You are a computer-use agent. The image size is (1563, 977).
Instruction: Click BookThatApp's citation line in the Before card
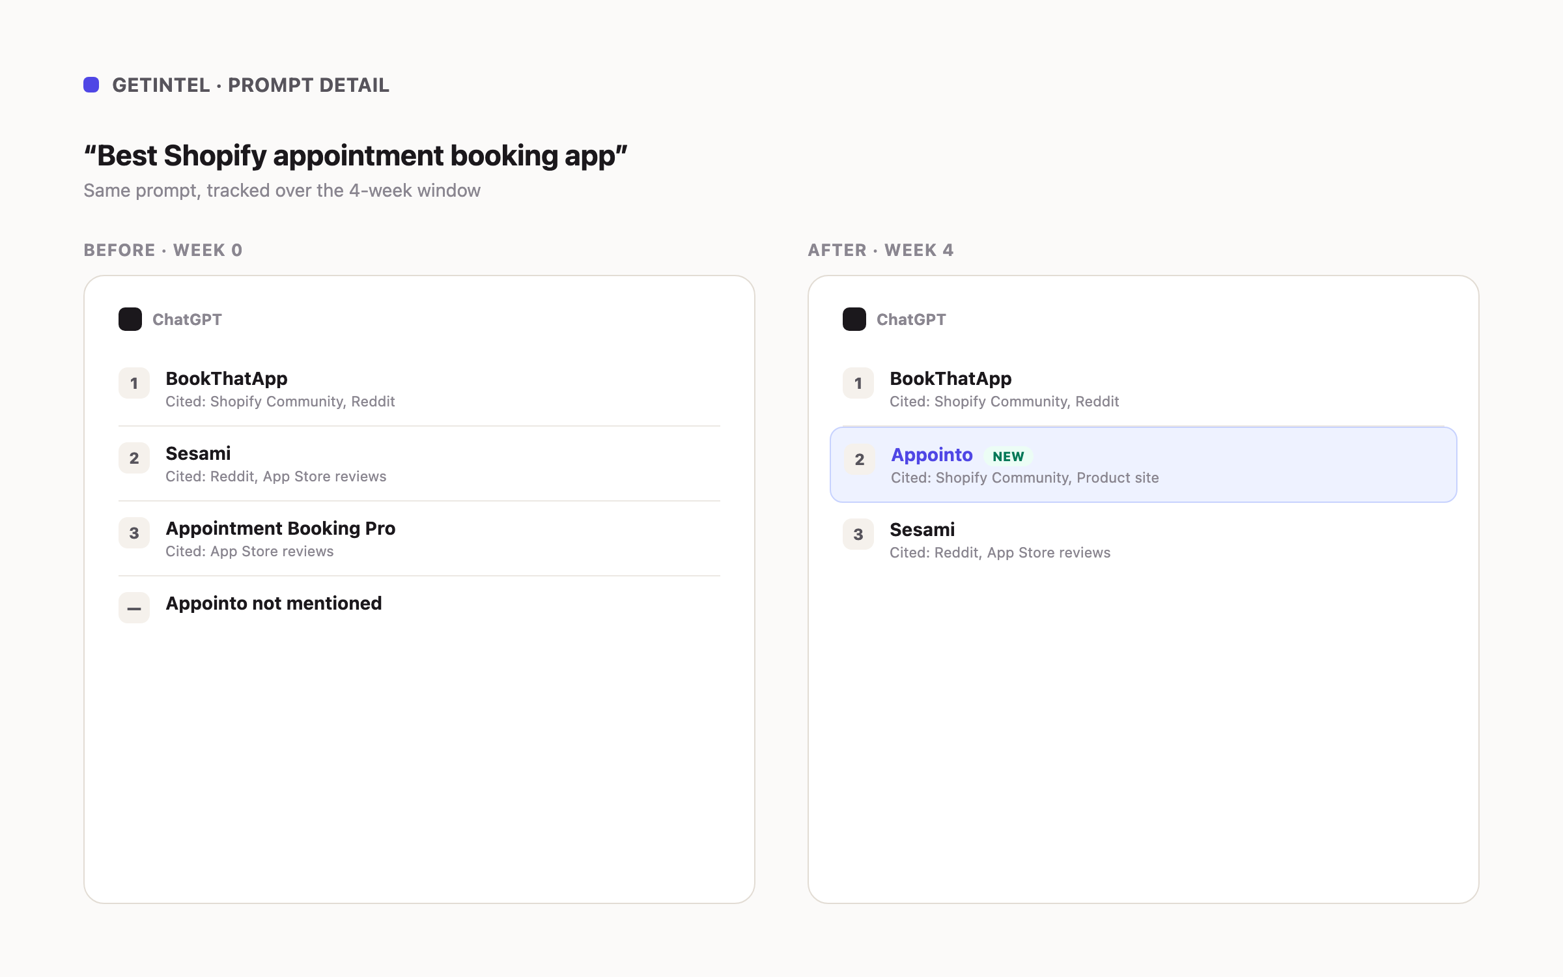[280, 401]
